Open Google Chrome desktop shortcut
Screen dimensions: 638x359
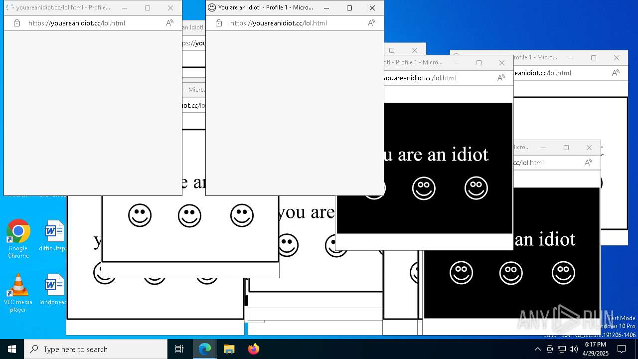click(x=18, y=239)
